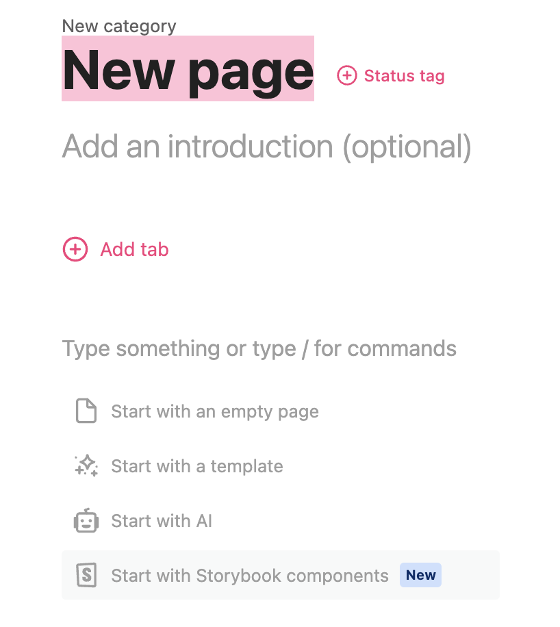The width and height of the screenshot is (560, 627).
Task: Open the New category breadcrumb
Action: coord(119,27)
